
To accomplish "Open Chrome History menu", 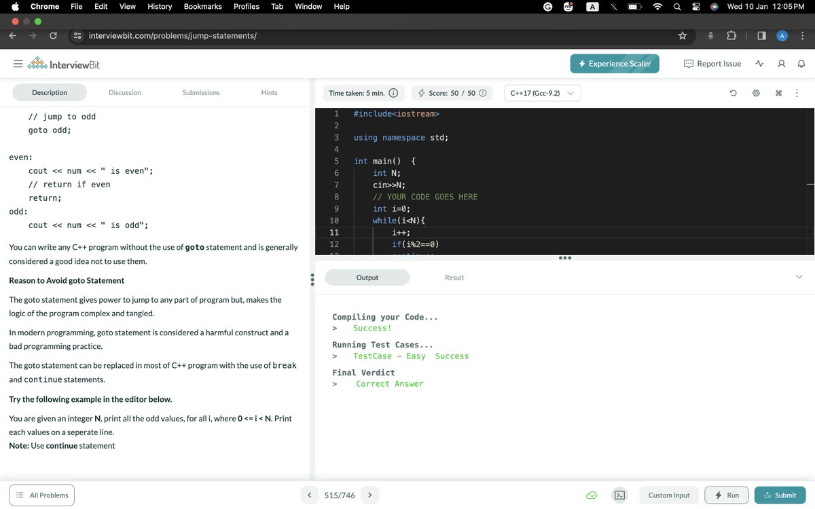I will [x=160, y=6].
